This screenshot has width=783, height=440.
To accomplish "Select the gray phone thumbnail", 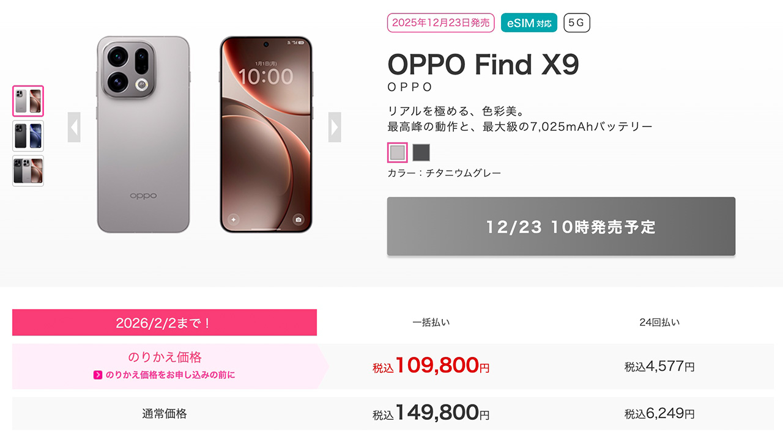I will (28, 101).
